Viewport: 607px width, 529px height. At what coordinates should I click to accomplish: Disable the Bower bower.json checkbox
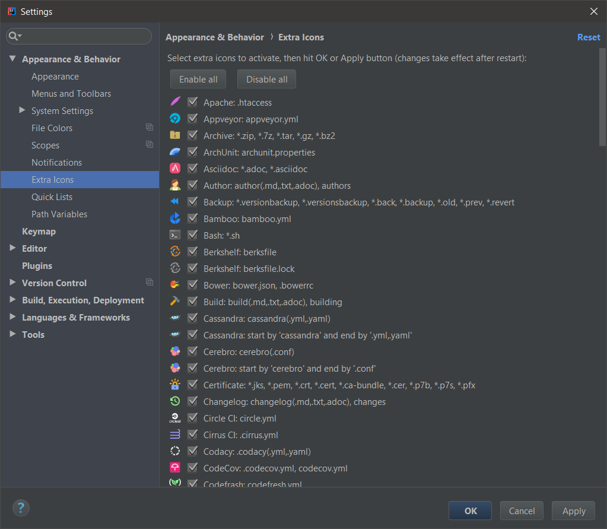[192, 284]
